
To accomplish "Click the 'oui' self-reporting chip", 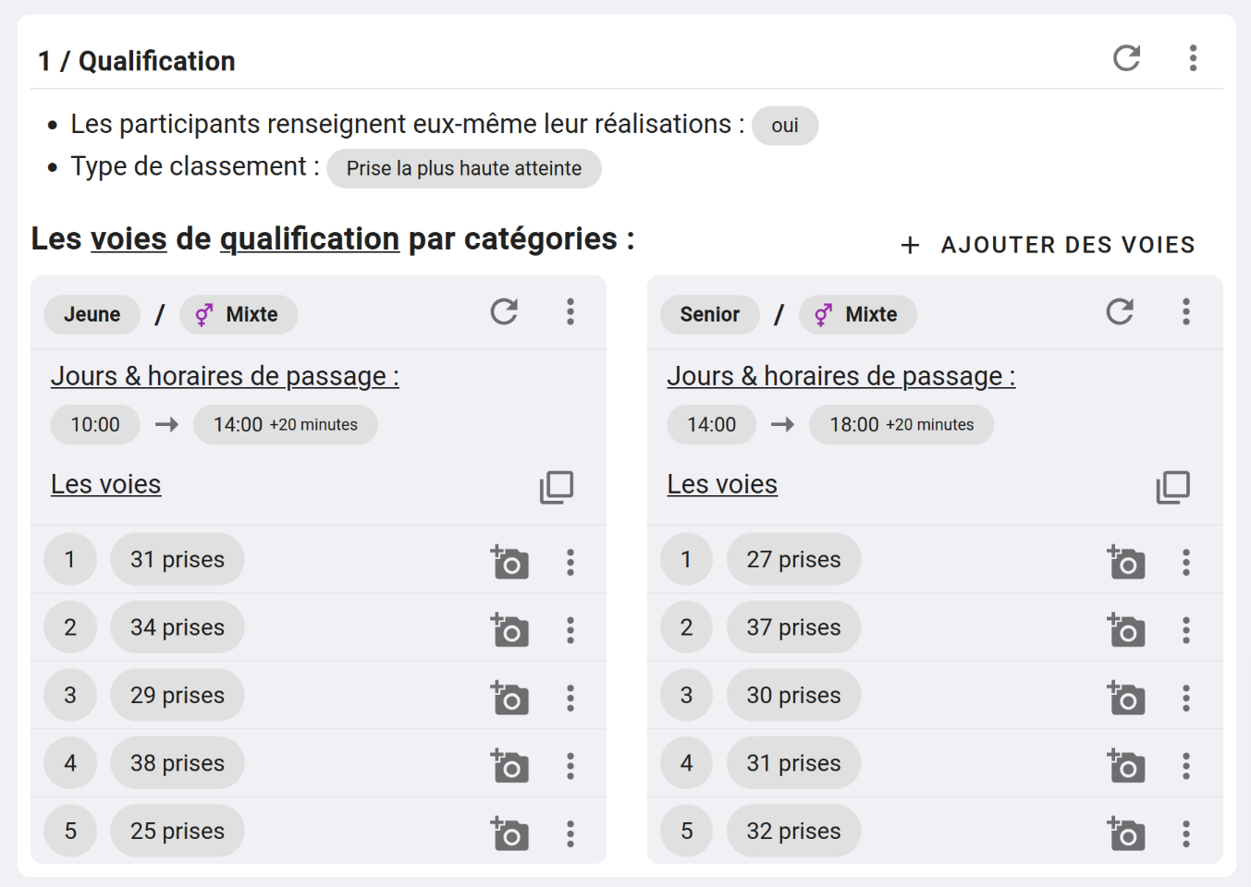I will pos(784,126).
